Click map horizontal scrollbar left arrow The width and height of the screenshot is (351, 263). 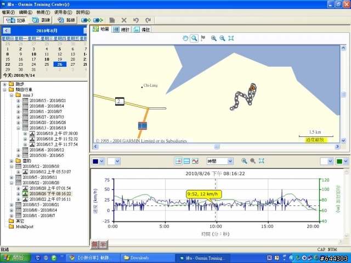(96, 146)
